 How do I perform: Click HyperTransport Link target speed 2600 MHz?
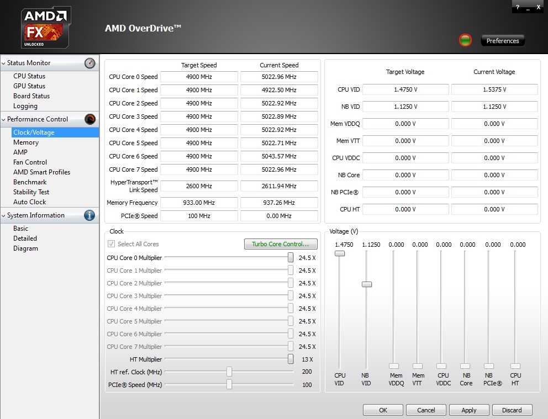pos(199,186)
